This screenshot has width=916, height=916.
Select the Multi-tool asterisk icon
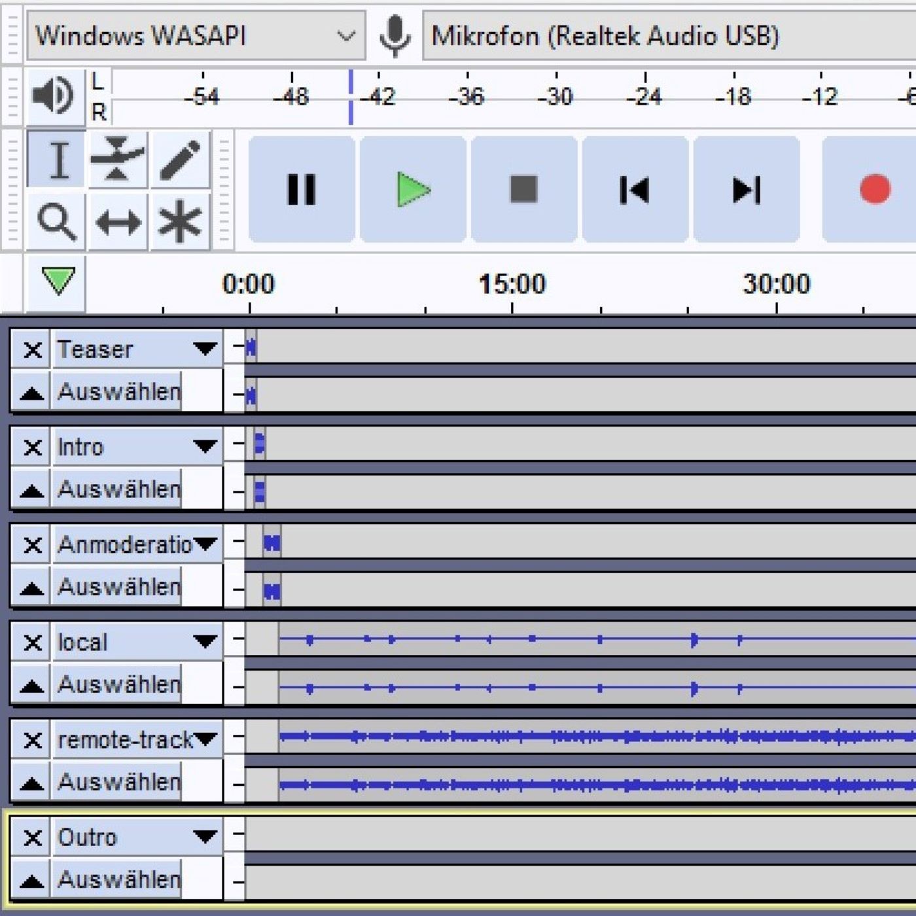(180, 222)
